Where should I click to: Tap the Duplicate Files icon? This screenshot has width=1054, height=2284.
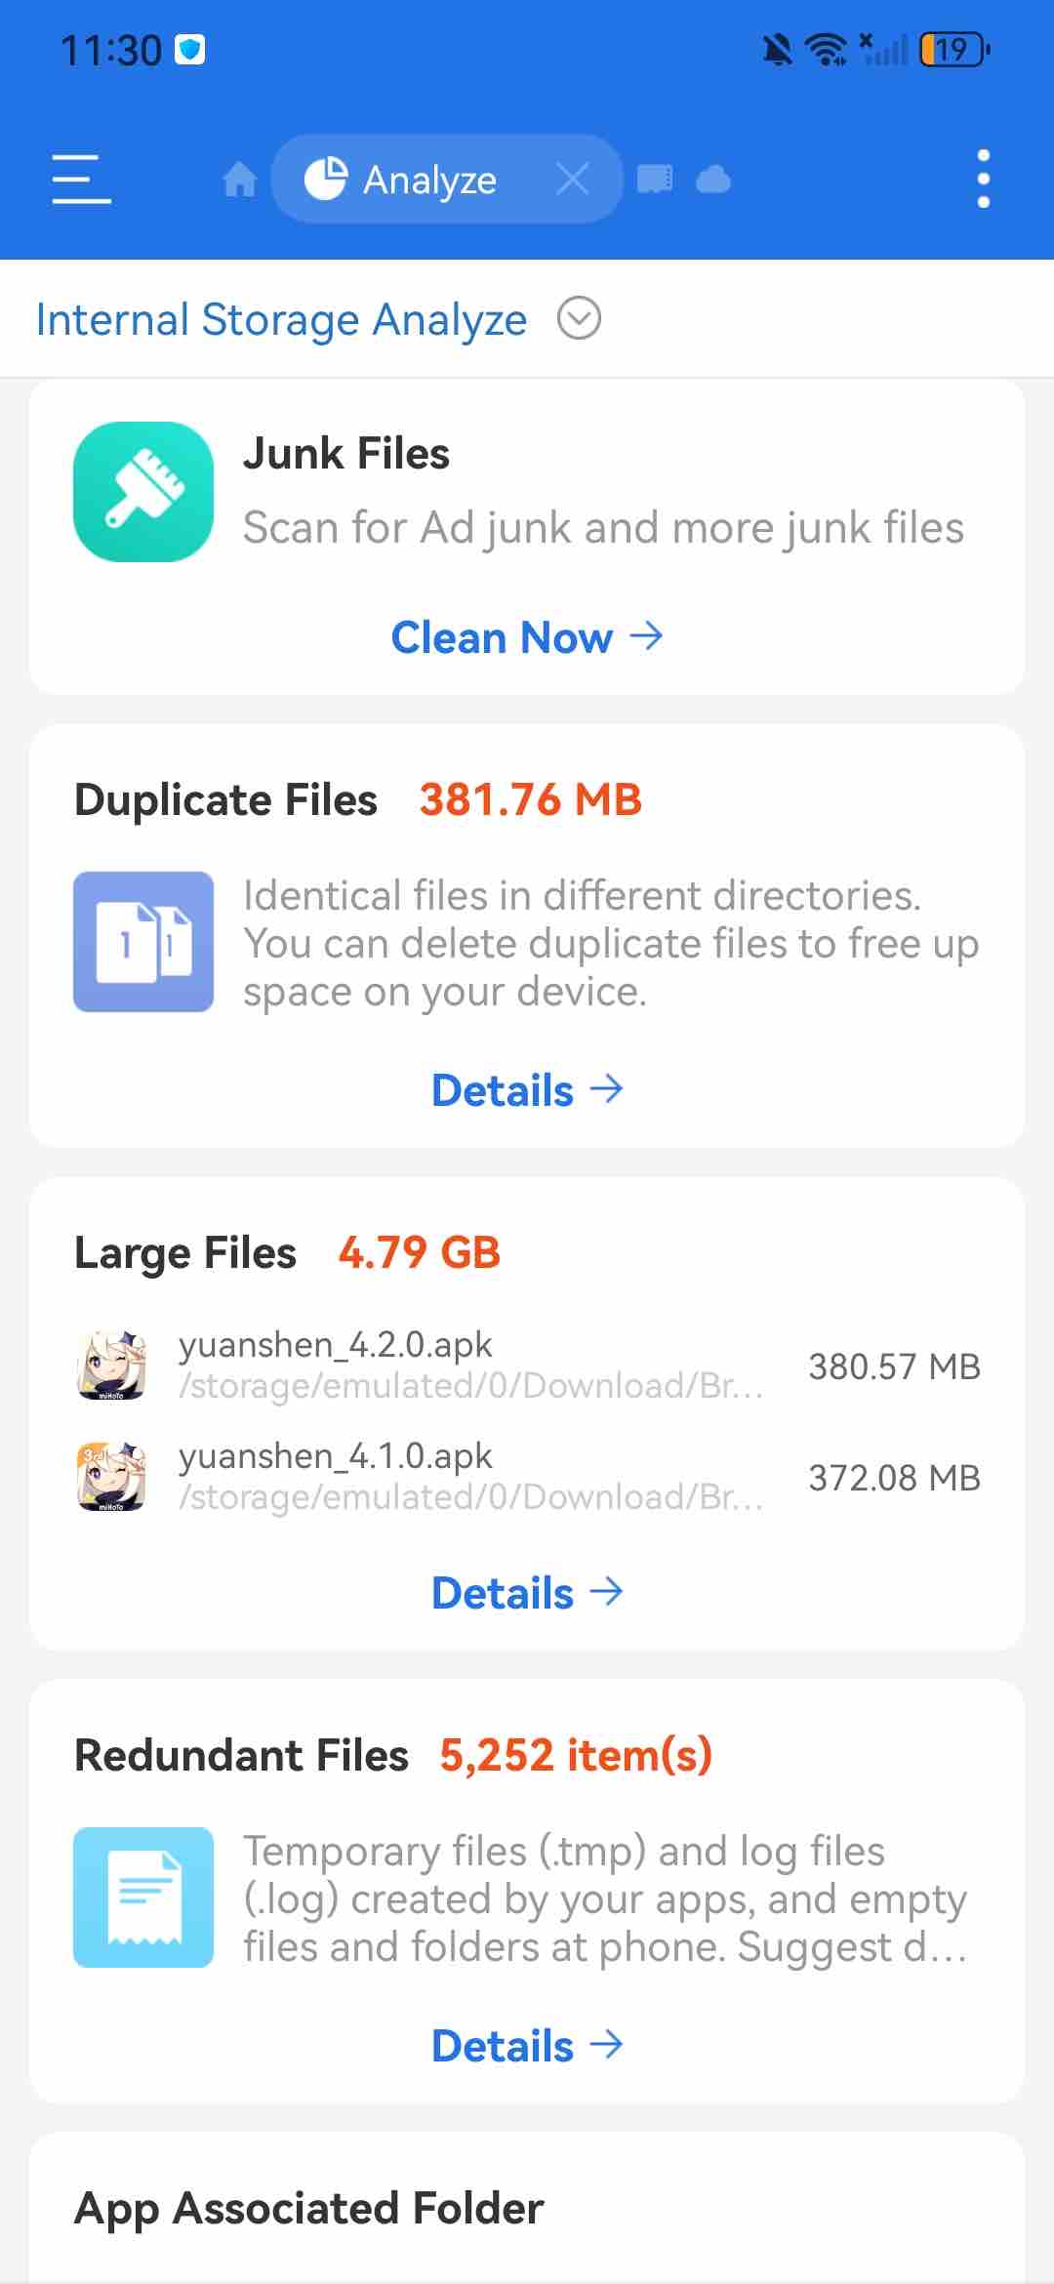(143, 942)
